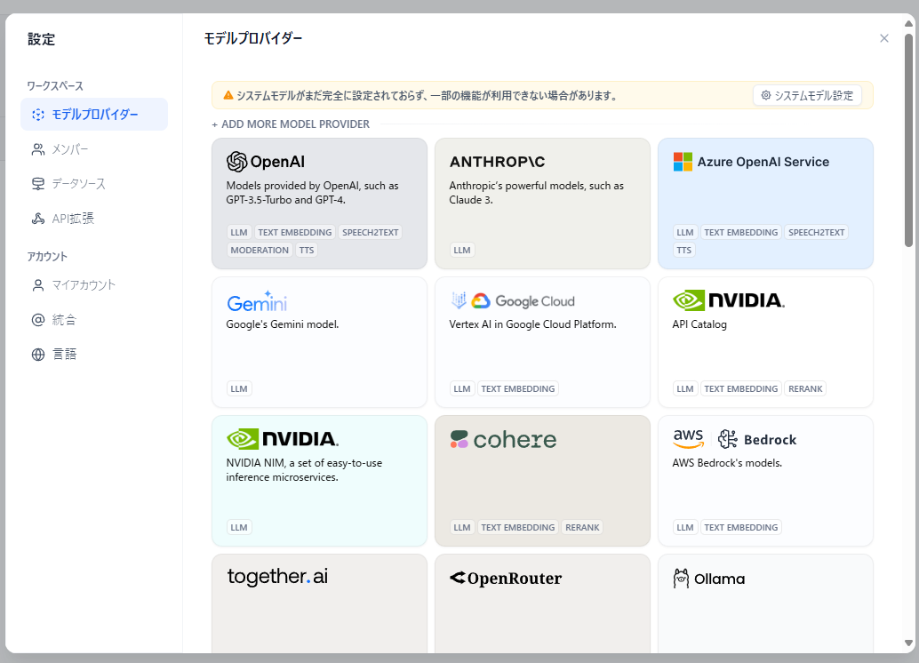Image resolution: width=919 pixels, height=663 pixels.
Task: Open the データソース settings tab
Action: point(94,184)
